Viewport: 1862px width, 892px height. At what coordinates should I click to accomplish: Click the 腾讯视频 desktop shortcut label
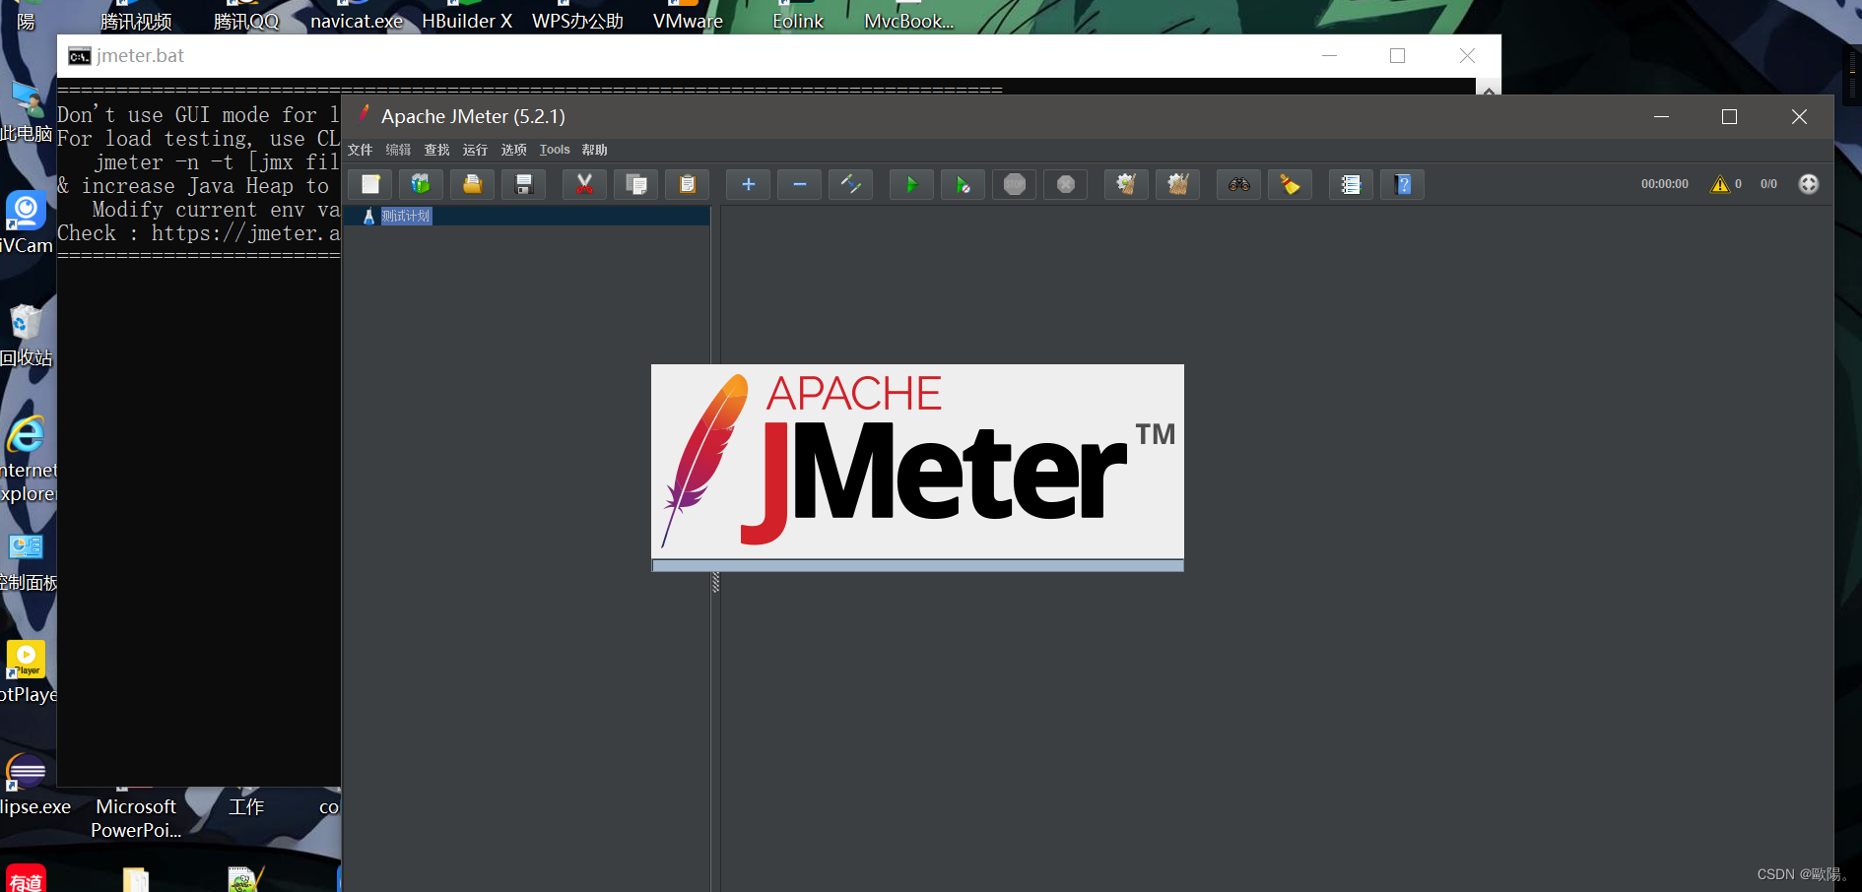(136, 21)
